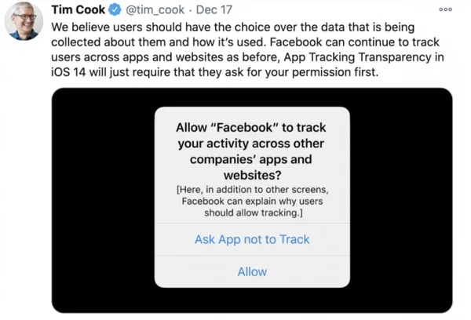Click the tweet's first sentence about user choice
Viewport: 471px width, 320px height.
[x=235, y=27]
